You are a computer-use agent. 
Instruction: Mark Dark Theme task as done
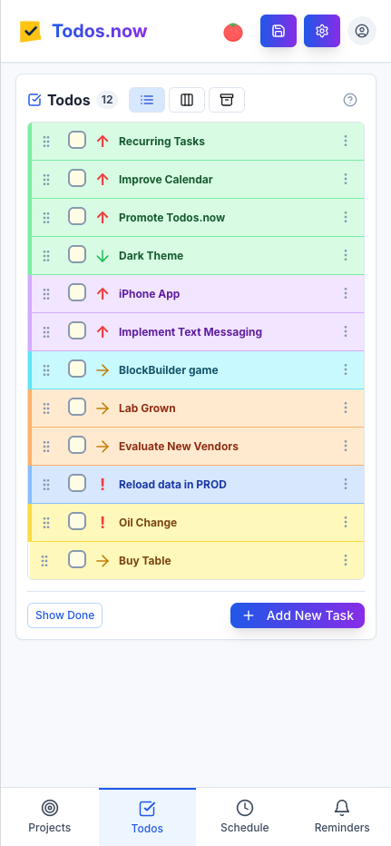[77, 255]
